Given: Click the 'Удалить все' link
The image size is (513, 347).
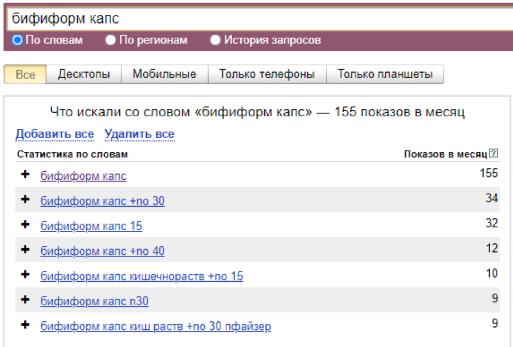Looking at the screenshot, I should (x=139, y=134).
